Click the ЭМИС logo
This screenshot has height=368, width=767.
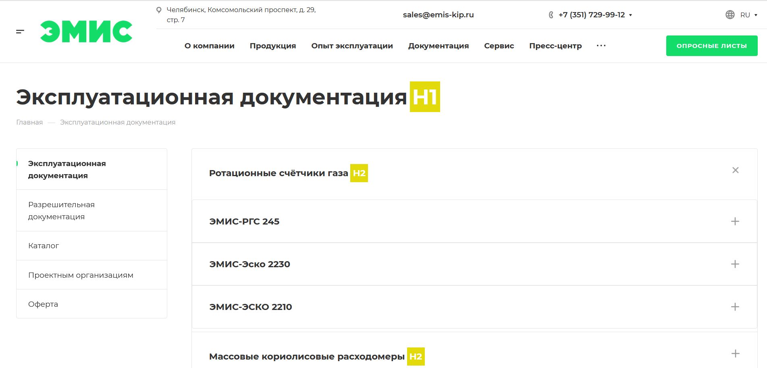point(86,31)
